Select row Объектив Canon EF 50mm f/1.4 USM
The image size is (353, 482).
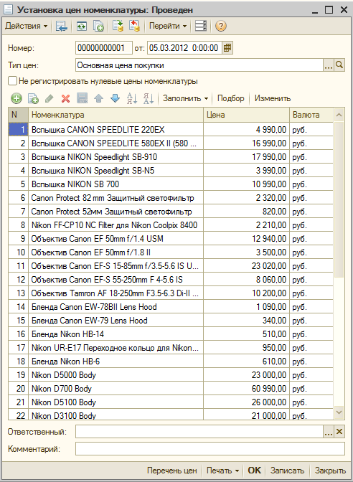pyautogui.click(x=171, y=239)
